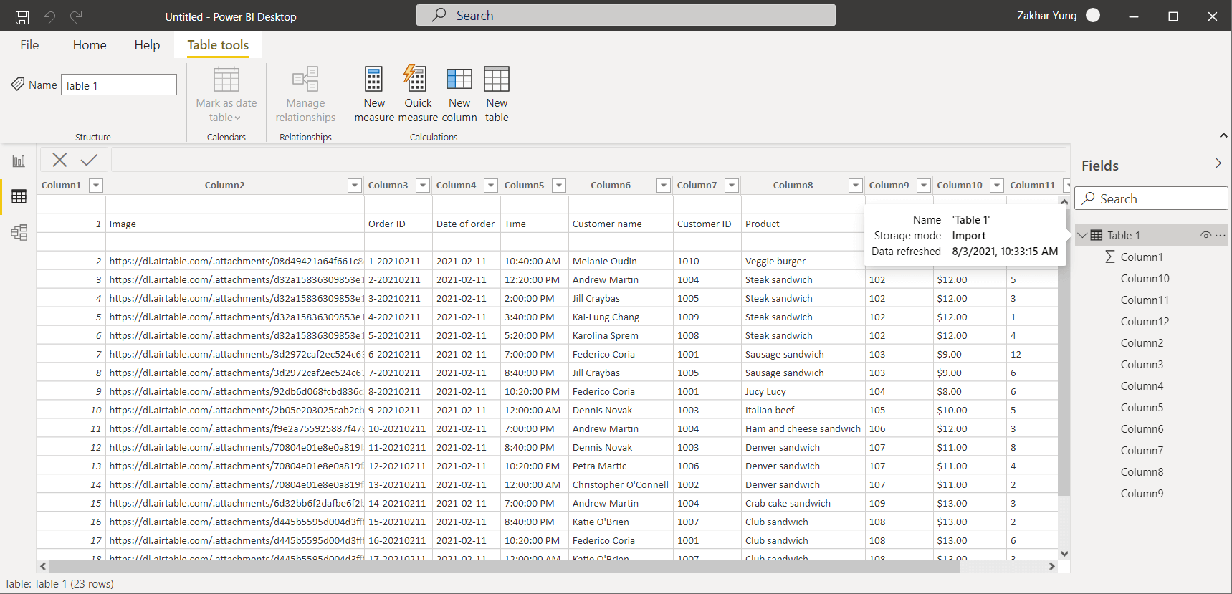This screenshot has width=1232, height=594.
Task: Click the New column icon
Action: pos(459,79)
